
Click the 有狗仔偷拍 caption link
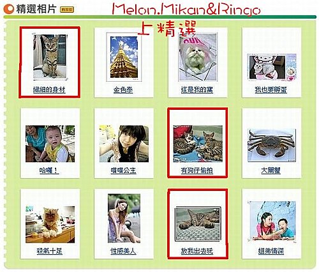pyautogui.click(x=197, y=170)
